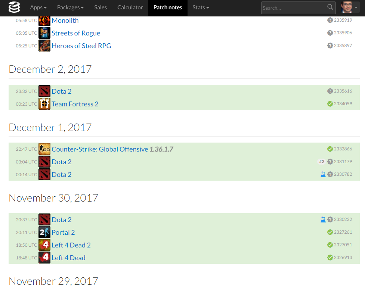Click the Left 4 Dead icon at 18:48 UTC

pyautogui.click(x=44, y=258)
